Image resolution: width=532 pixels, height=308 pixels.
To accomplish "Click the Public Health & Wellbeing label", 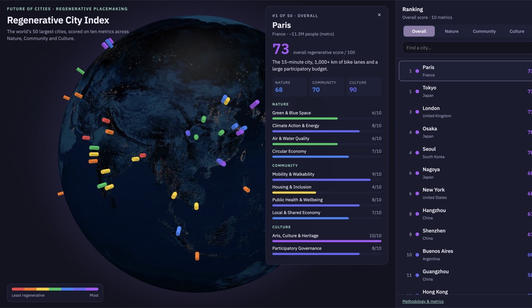I will [x=297, y=200].
